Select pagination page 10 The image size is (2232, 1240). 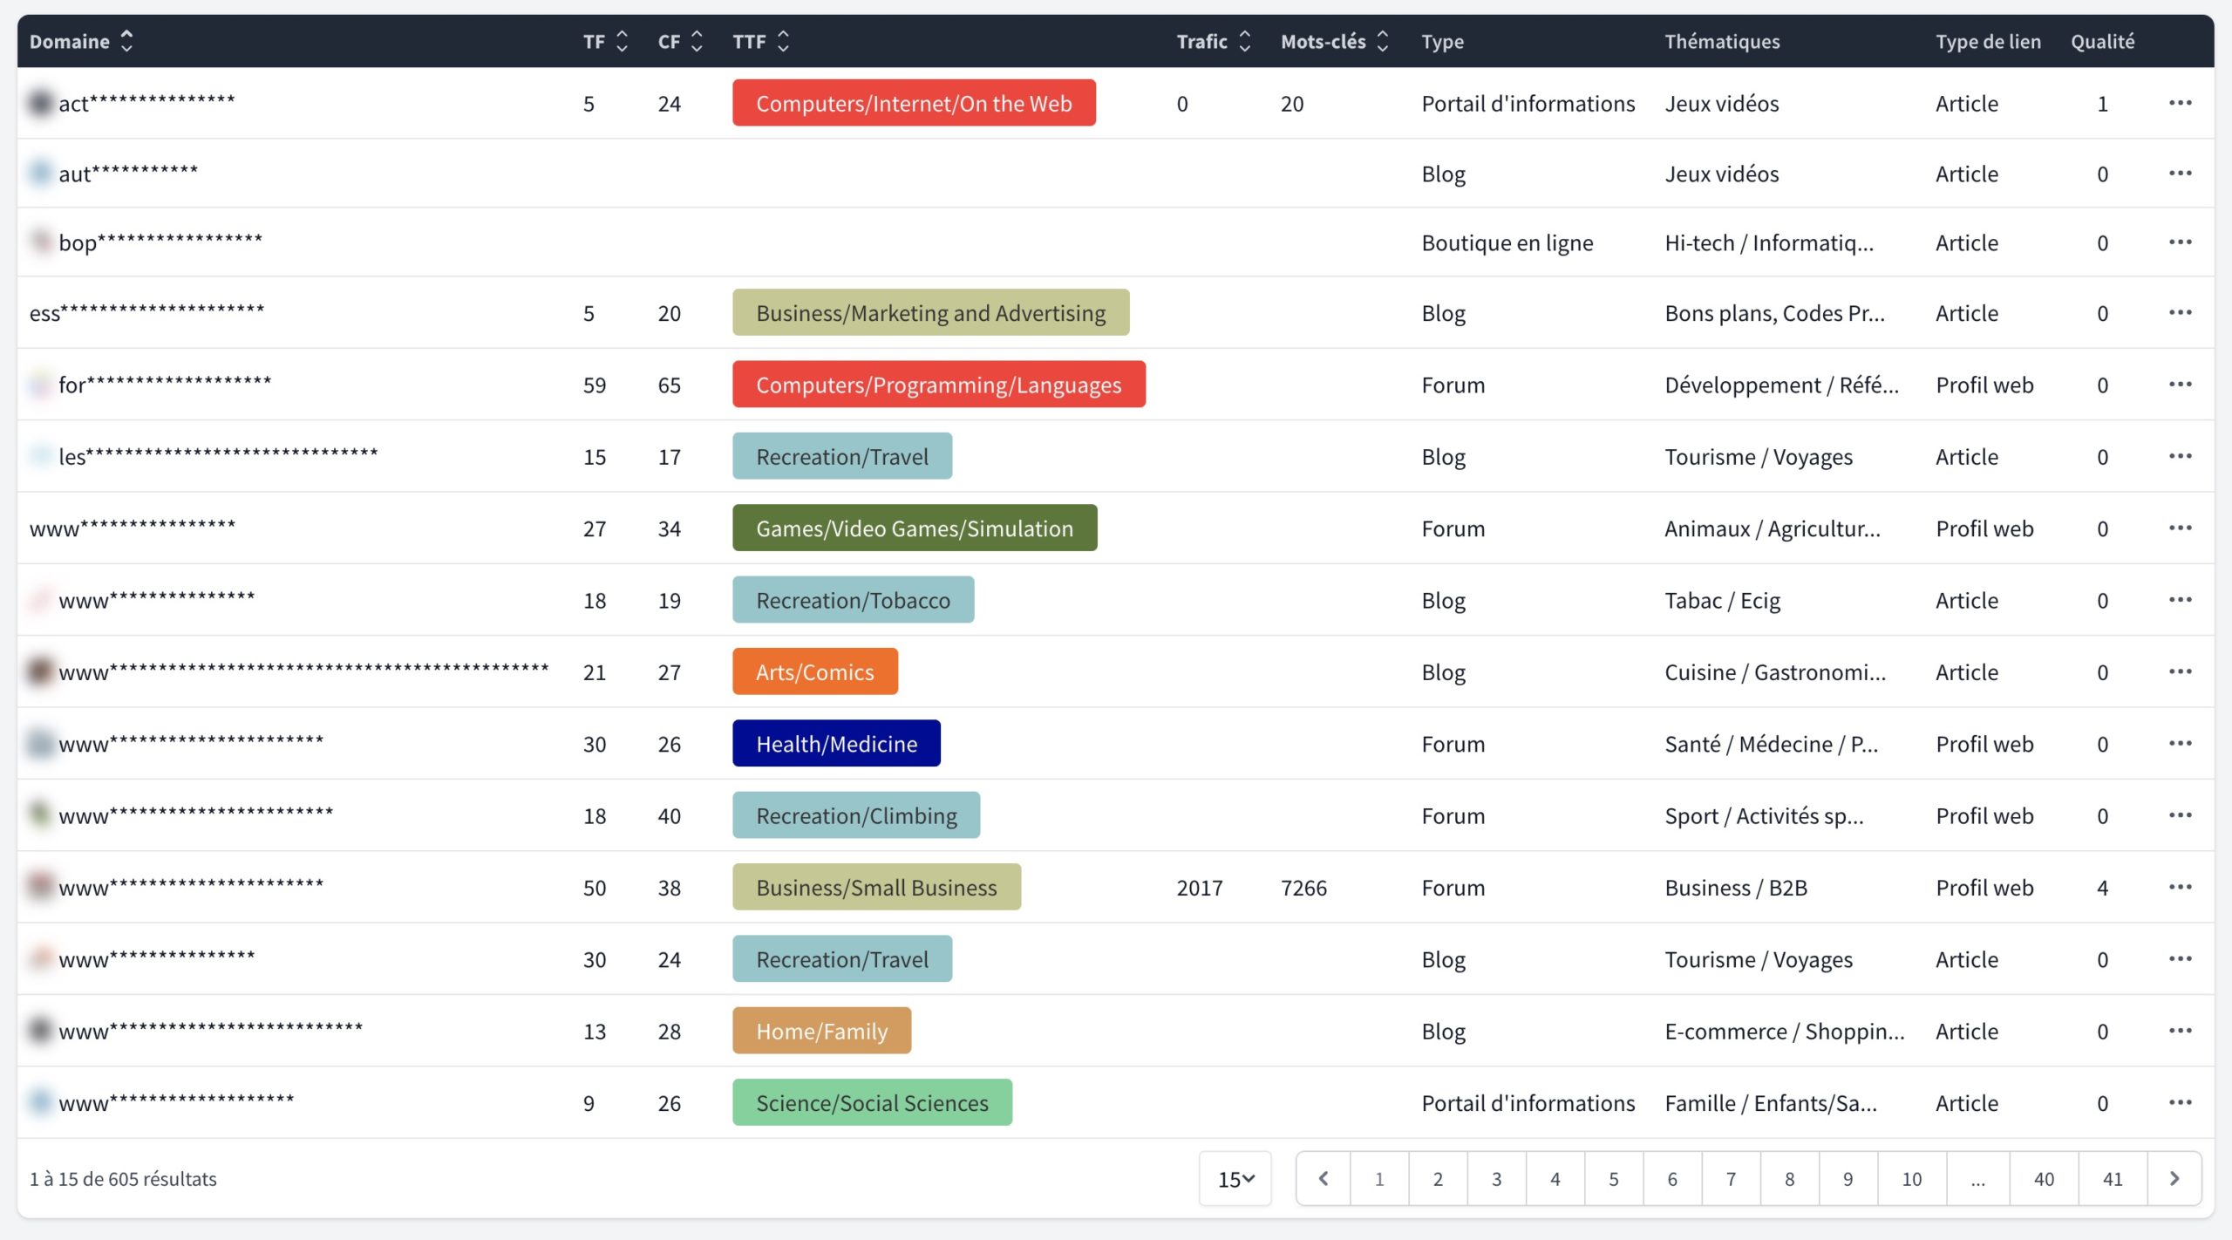tap(1911, 1179)
